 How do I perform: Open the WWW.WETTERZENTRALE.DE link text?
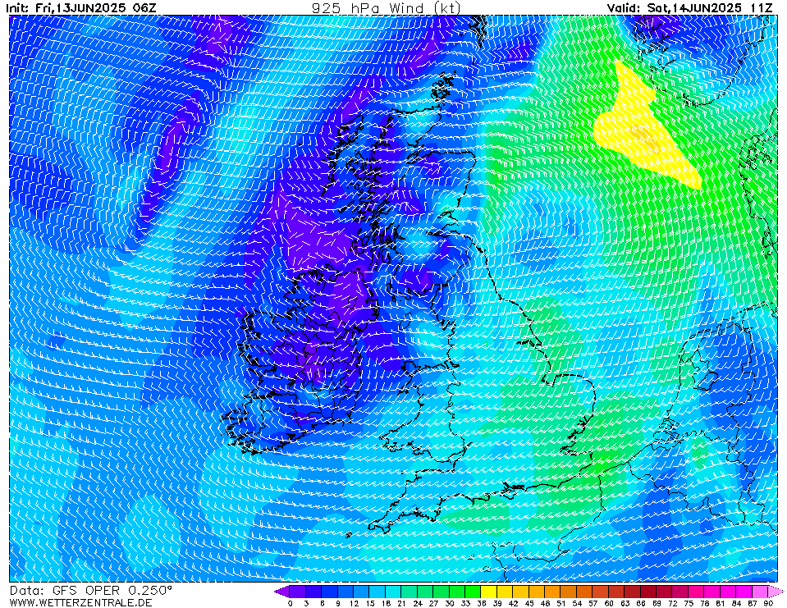80,602
